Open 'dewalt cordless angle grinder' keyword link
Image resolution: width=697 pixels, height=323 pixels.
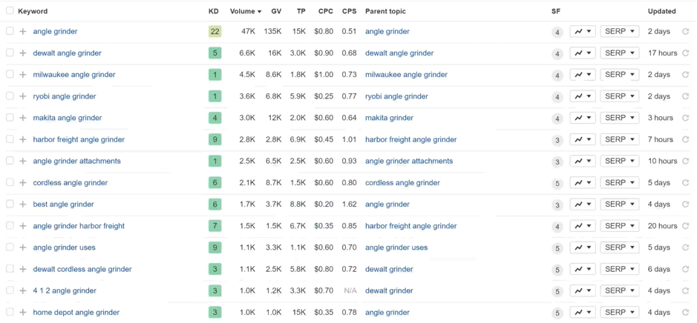(82, 270)
